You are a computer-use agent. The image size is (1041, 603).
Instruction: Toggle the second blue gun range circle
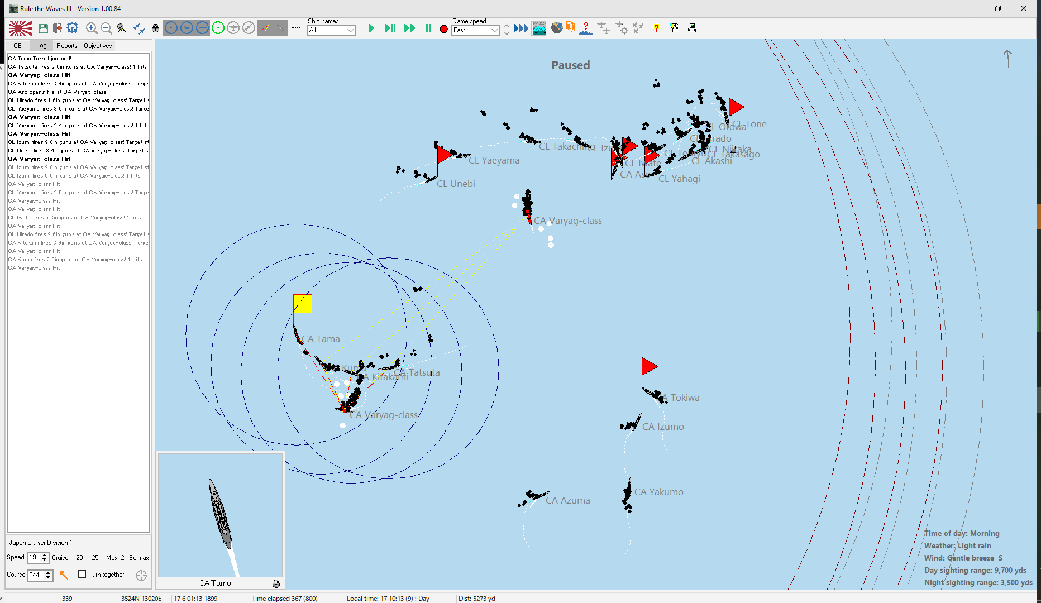point(187,28)
